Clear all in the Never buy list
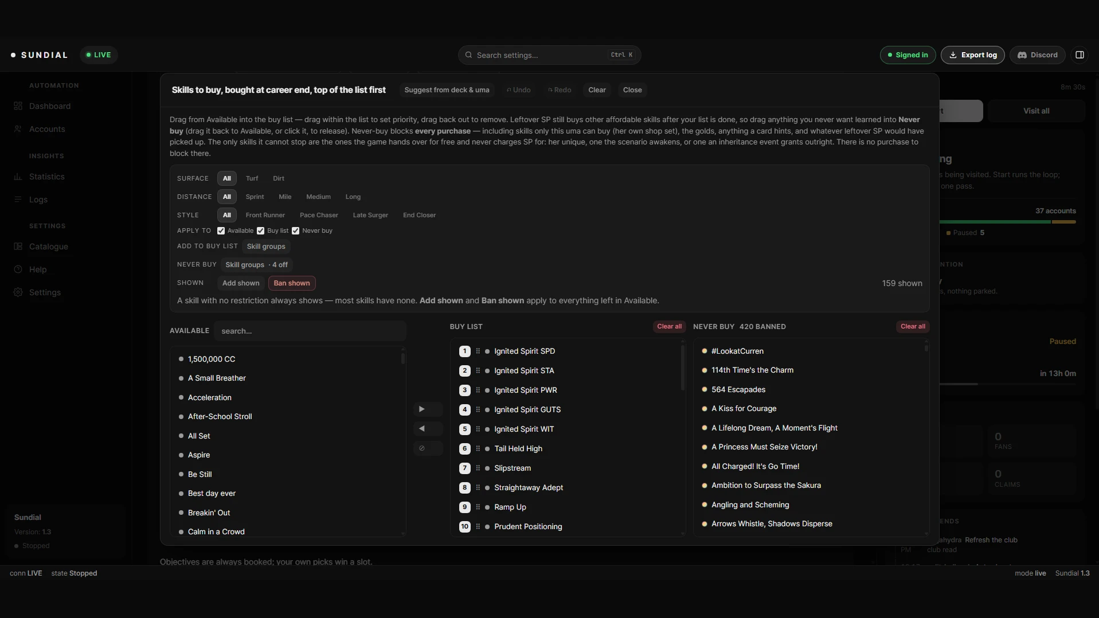Screen dimensions: 1099x618 point(913,327)
